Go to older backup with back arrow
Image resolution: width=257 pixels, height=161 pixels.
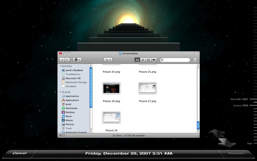[x=217, y=133]
